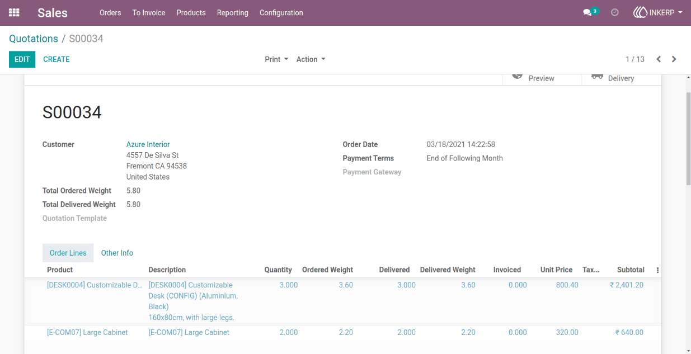The height and width of the screenshot is (354, 691).
Task: Go to the previous record arrow
Action: [659, 59]
